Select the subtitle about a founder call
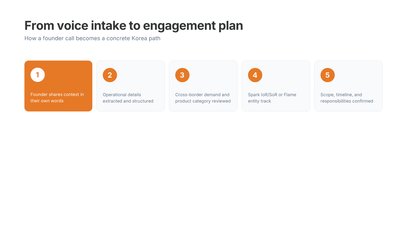The width and height of the screenshot is (407, 229). (x=92, y=38)
